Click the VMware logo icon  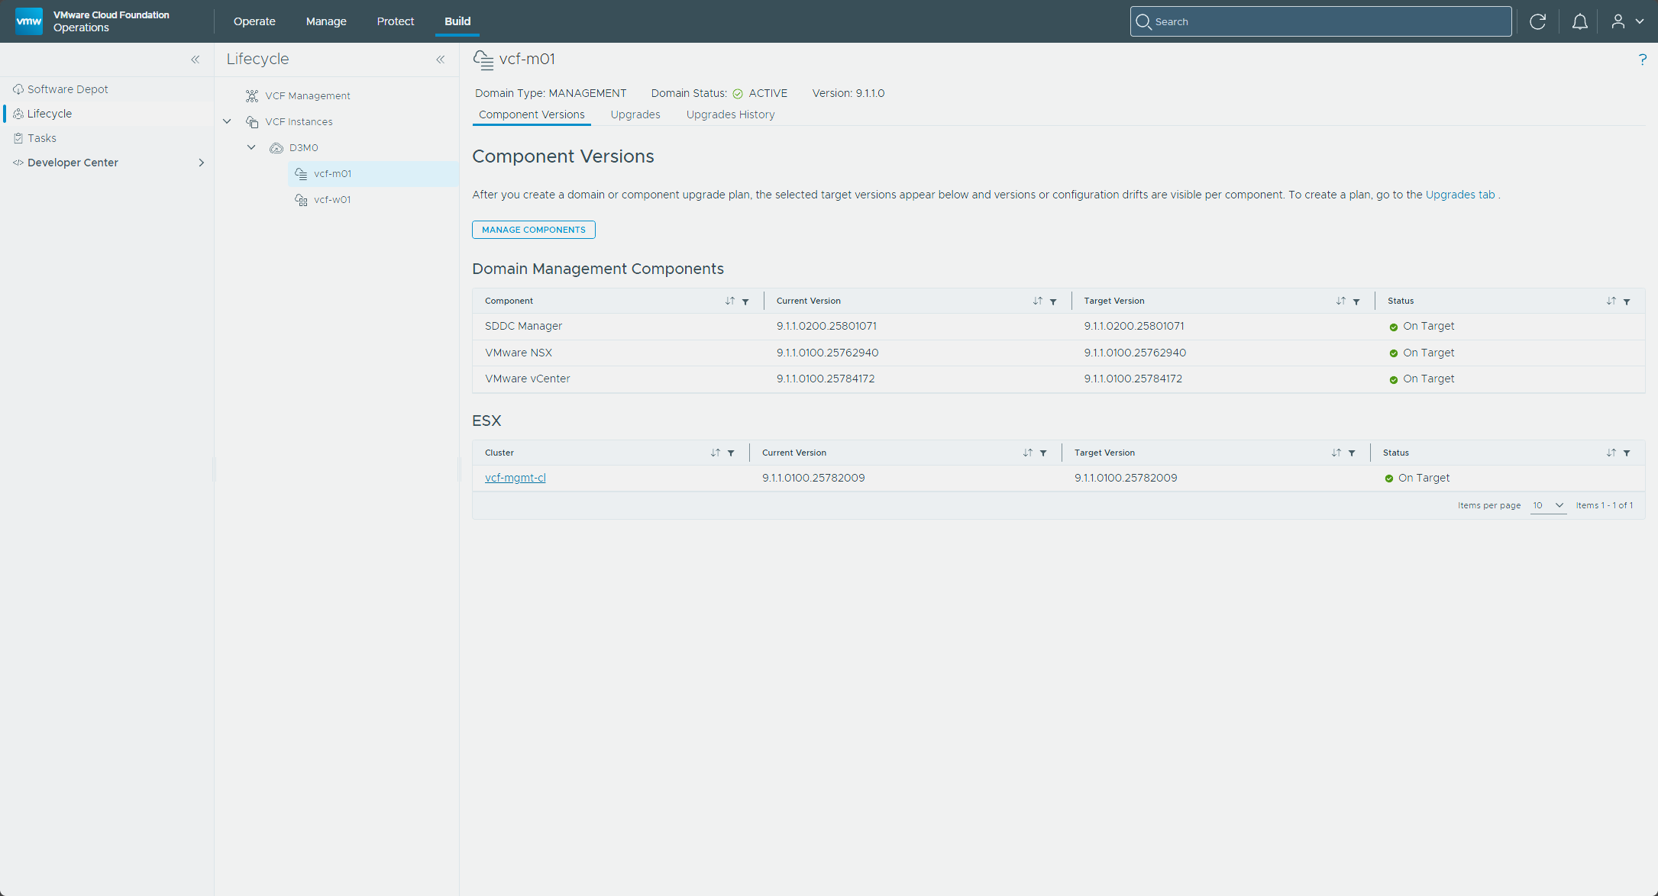pyautogui.click(x=29, y=21)
